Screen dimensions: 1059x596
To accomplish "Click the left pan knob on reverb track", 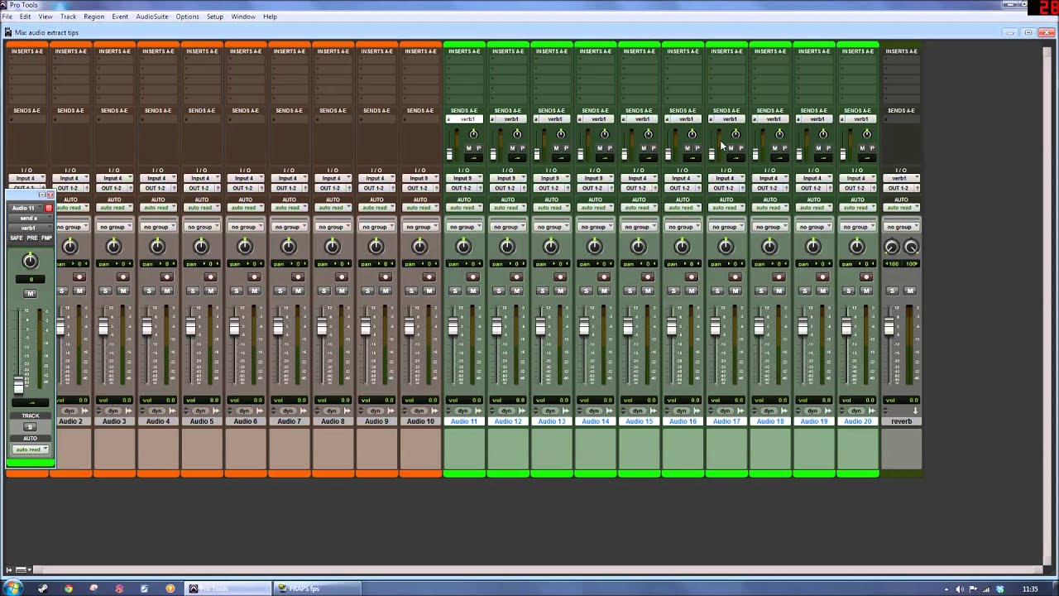I will coord(891,248).
